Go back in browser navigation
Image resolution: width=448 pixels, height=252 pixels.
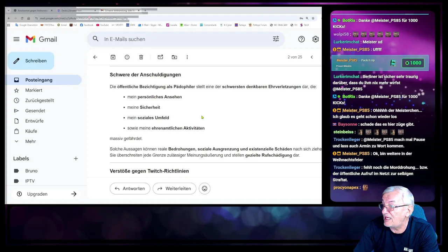[x=9, y=18]
